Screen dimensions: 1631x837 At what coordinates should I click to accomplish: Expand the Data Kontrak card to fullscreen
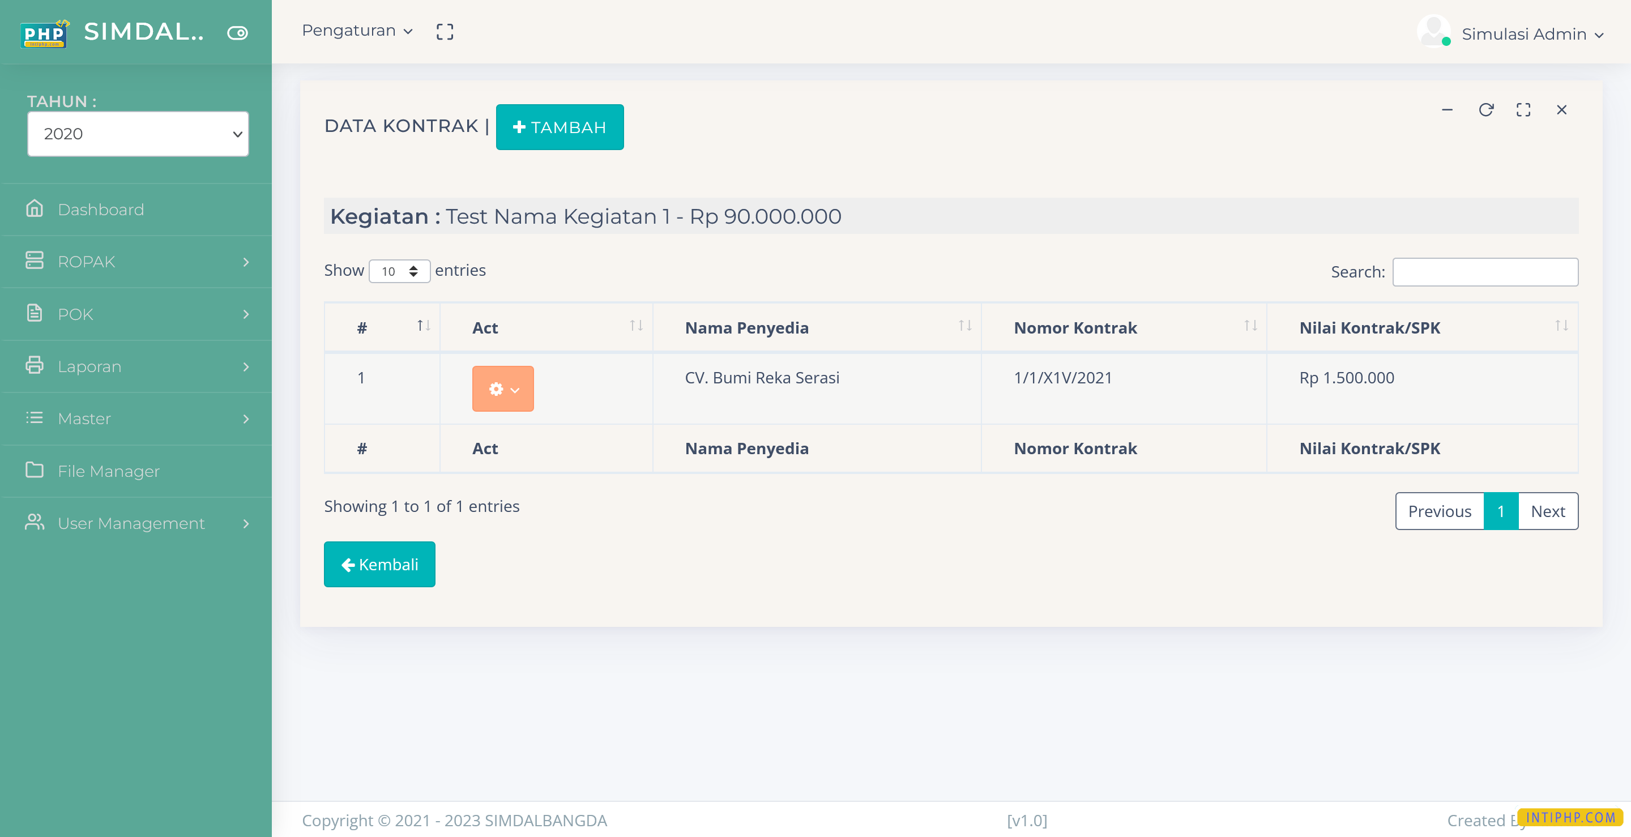click(1523, 110)
